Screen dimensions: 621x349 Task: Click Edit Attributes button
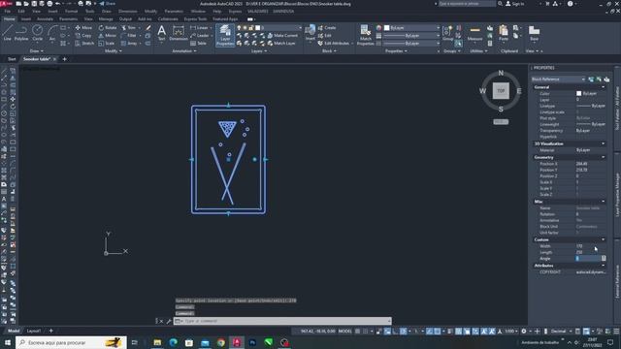334,43
